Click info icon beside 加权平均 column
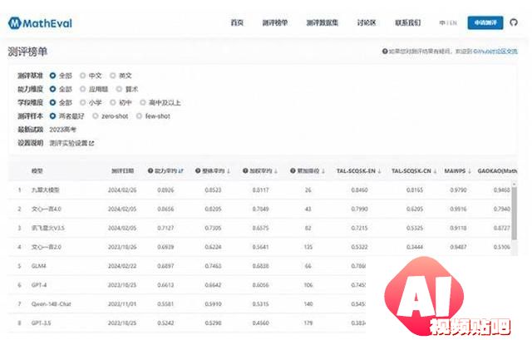Viewport: 532px width, 340px height. click(245, 170)
